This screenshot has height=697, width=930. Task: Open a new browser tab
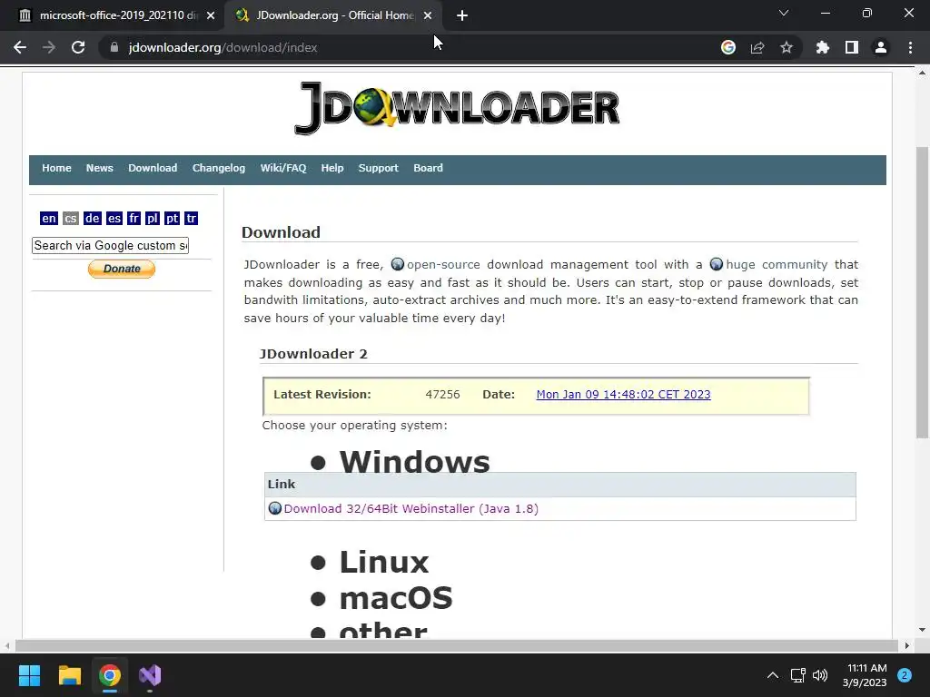pos(462,15)
